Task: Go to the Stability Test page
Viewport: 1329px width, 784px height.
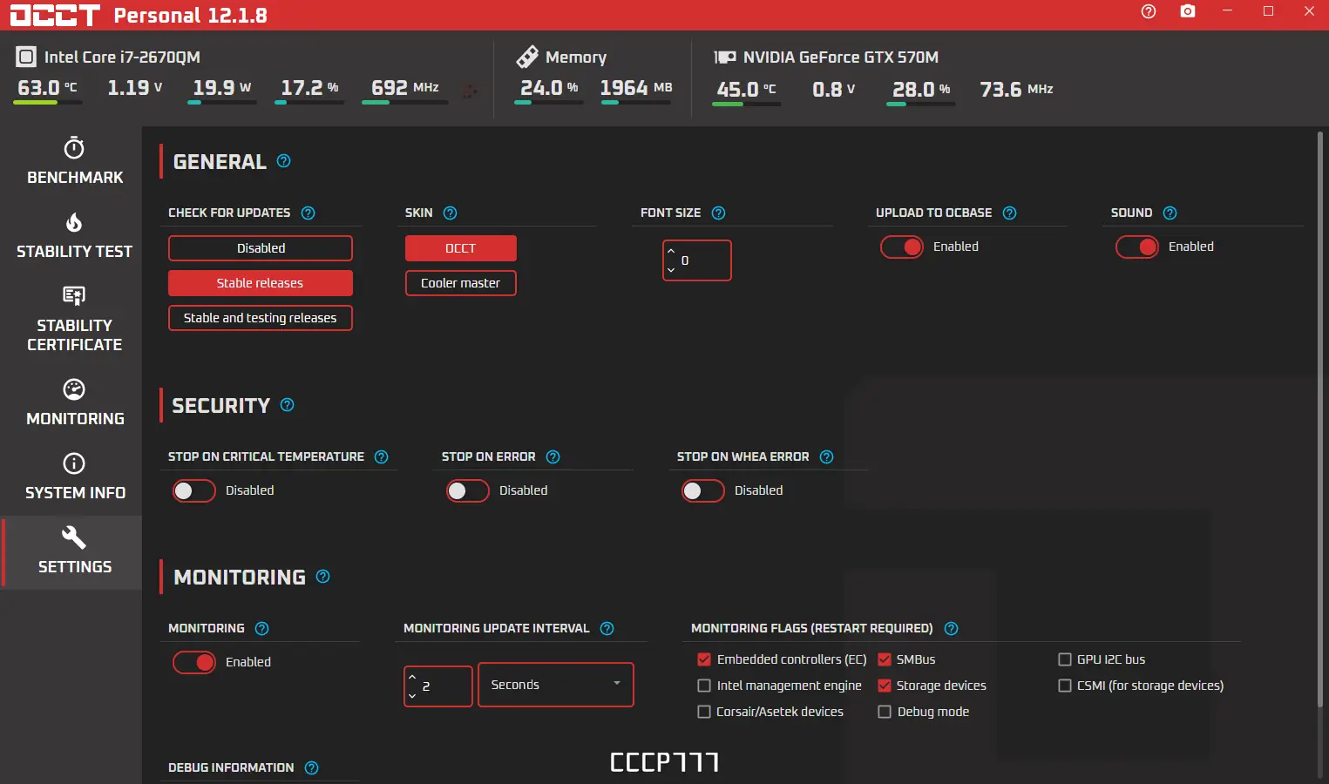Action: point(75,235)
